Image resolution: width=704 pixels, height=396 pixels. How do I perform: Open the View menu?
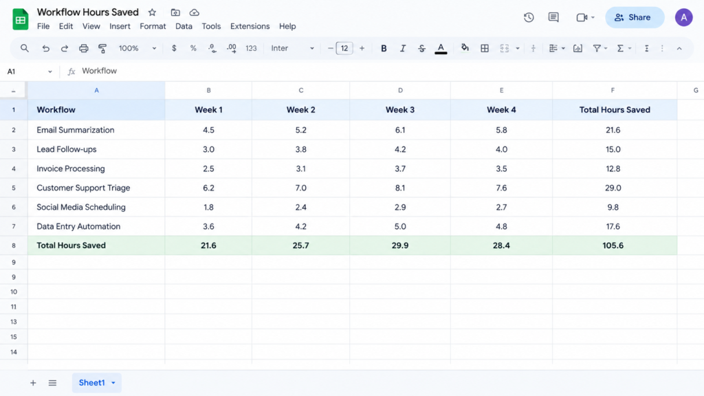[91, 26]
